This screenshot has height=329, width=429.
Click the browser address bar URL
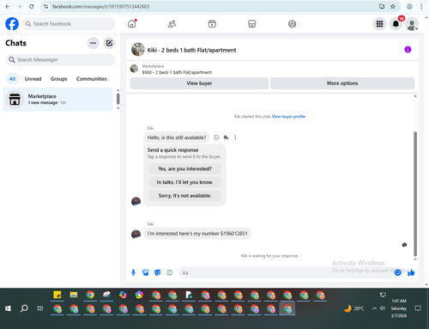coord(100,6)
